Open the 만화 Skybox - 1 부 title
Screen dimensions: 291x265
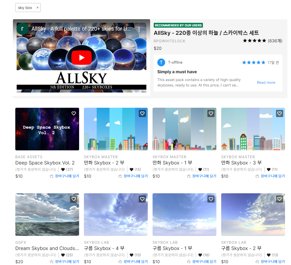click(172, 163)
